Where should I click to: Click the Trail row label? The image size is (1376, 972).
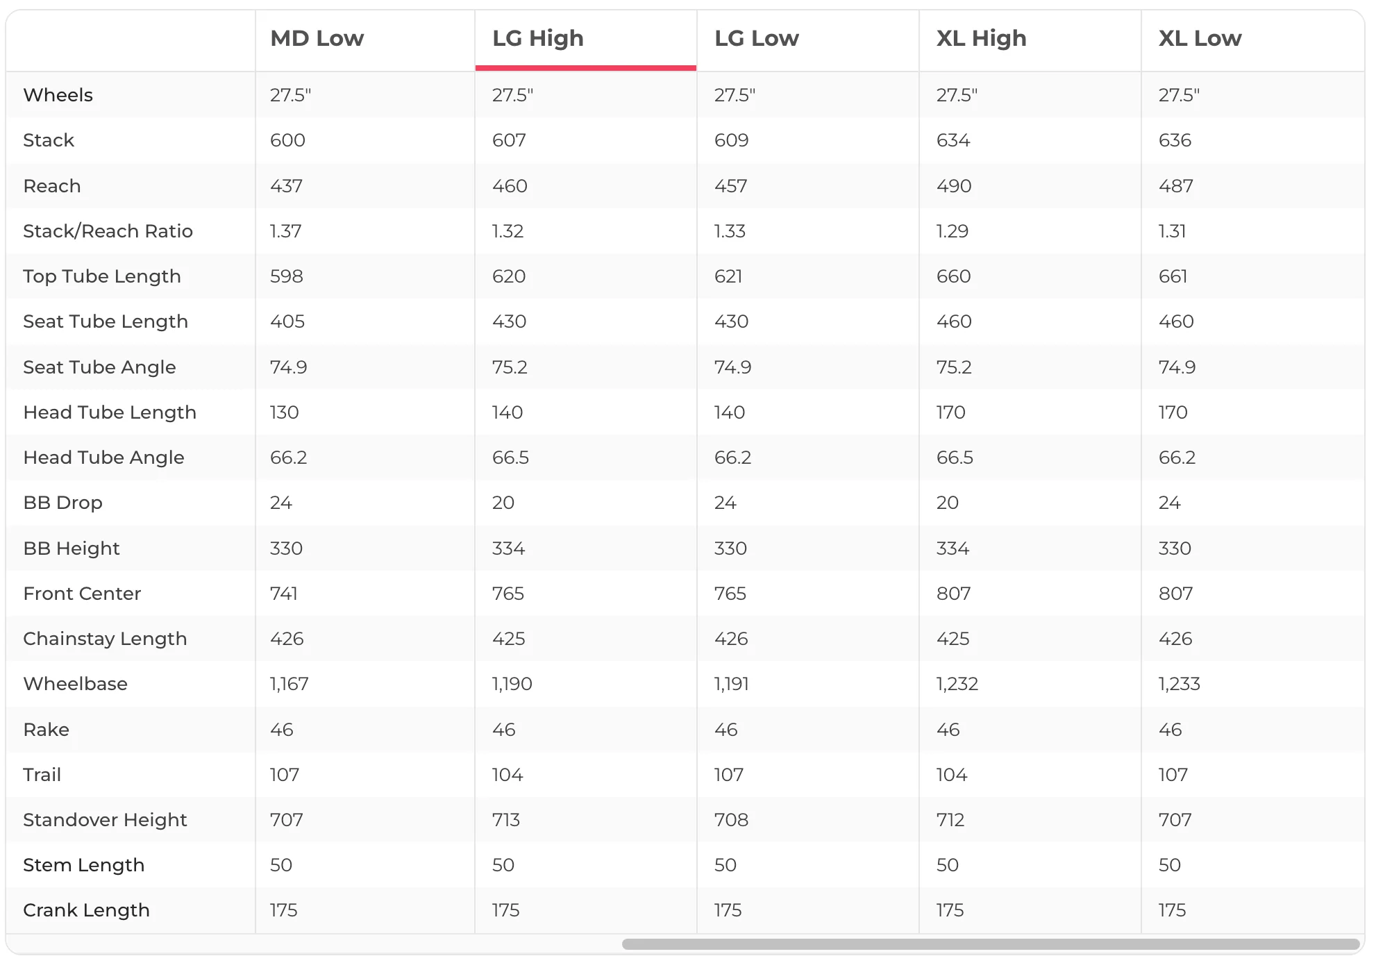42,775
